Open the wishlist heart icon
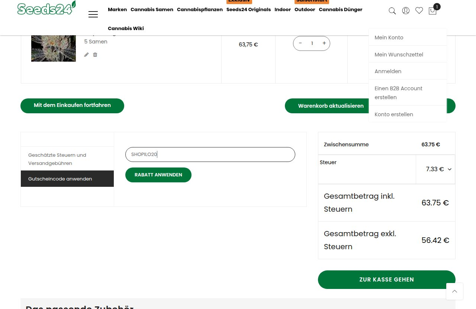Viewport: 476px width, 309px height. (x=419, y=11)
